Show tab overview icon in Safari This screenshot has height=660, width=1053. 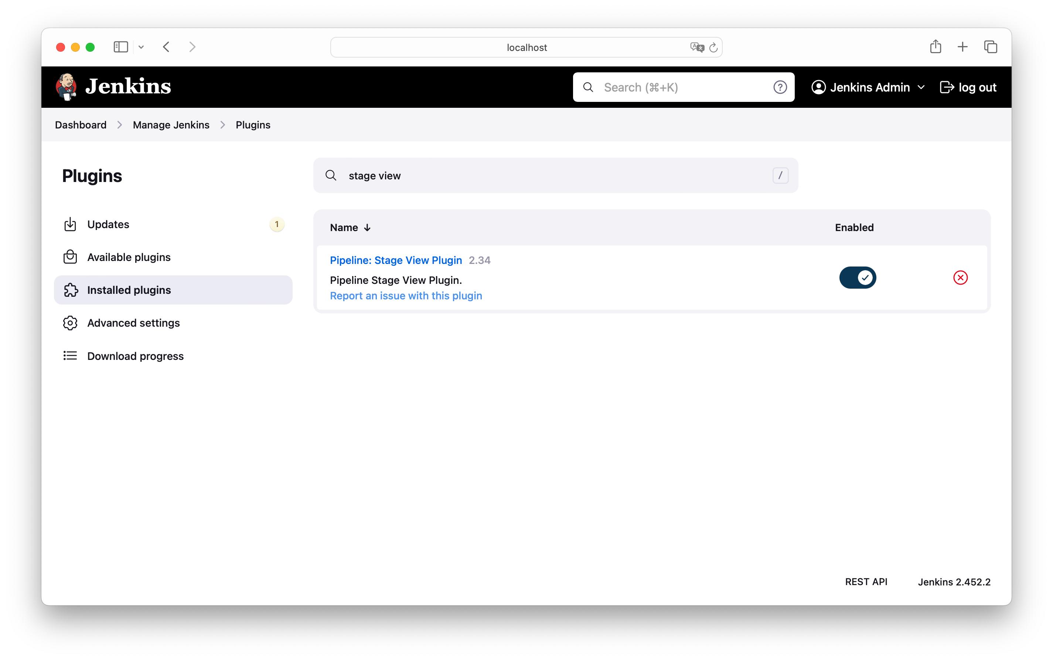990,47
